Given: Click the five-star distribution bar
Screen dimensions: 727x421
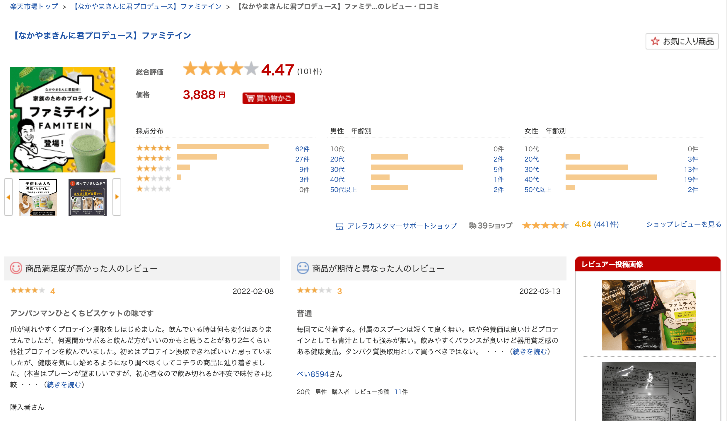Looking at the screenshot, I should pos(223,147).
